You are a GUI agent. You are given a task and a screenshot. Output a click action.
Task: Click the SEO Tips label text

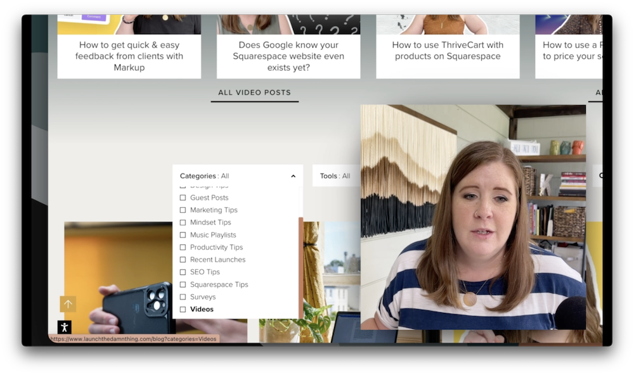click(205, 272)
